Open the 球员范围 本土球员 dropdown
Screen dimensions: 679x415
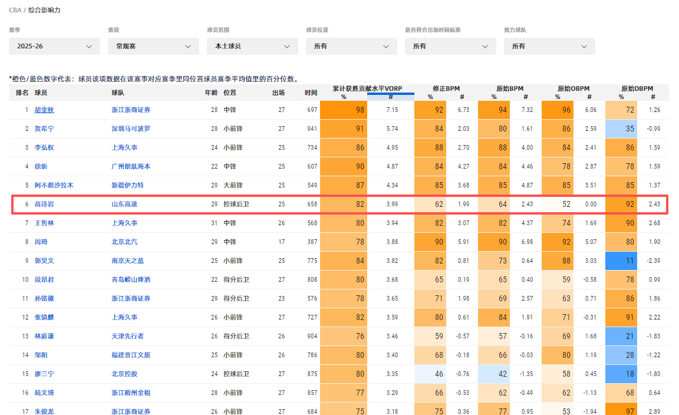[252, 47]
